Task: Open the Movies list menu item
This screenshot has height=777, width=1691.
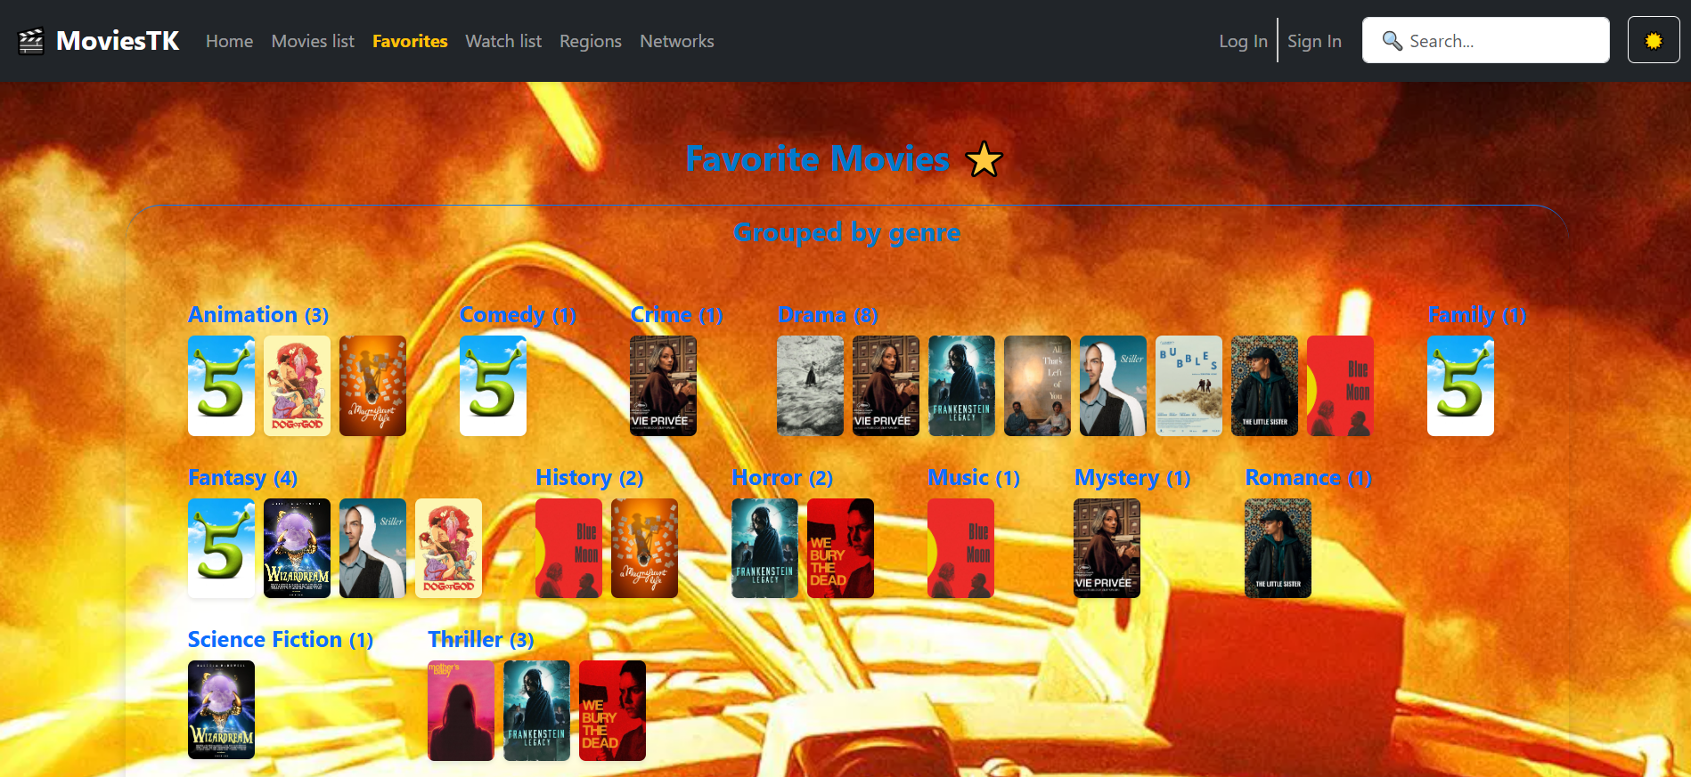Action: [313, 41]
